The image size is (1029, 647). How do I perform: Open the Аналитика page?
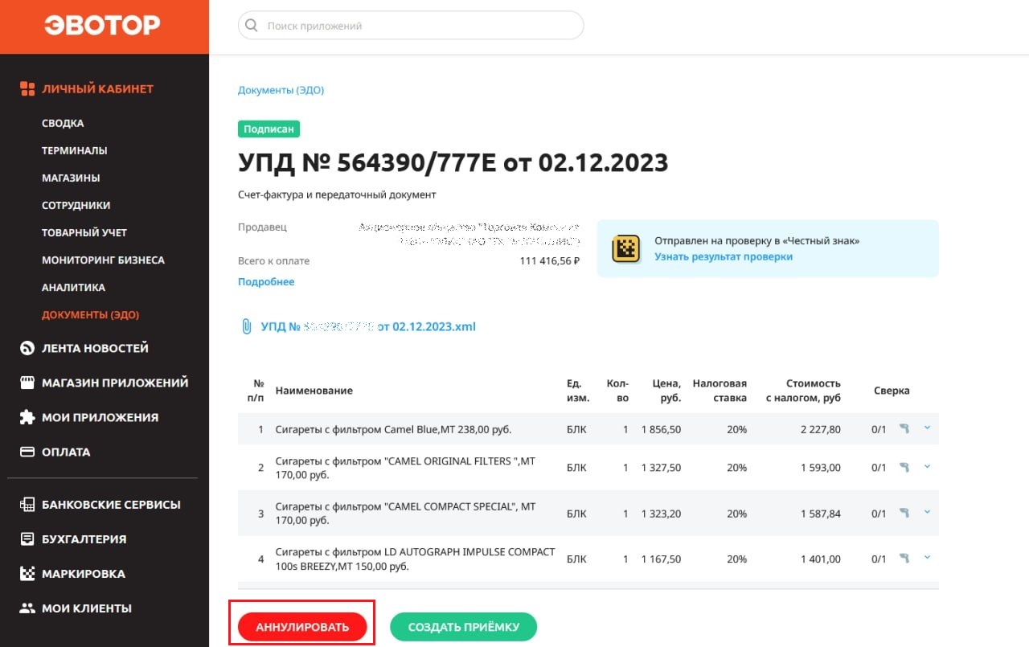(x=74, y=287)
